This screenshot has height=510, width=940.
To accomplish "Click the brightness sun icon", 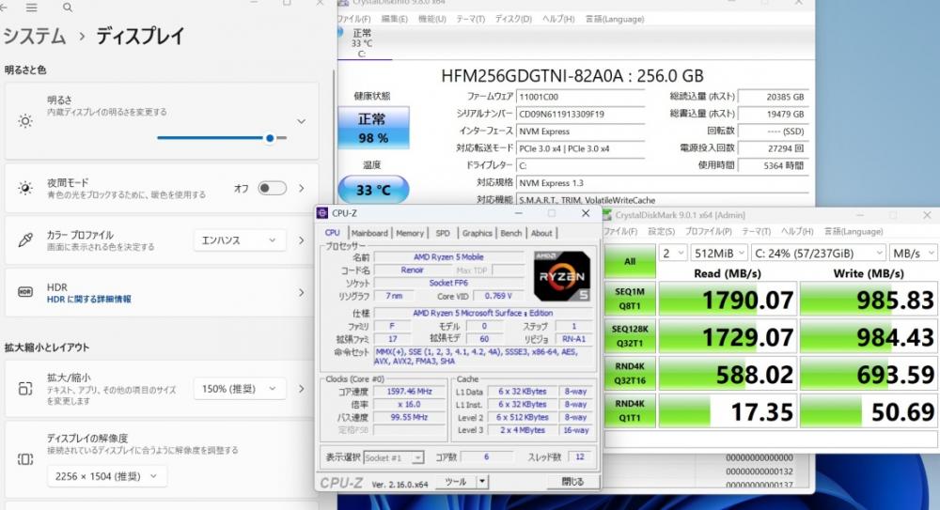I will (25, 122).
